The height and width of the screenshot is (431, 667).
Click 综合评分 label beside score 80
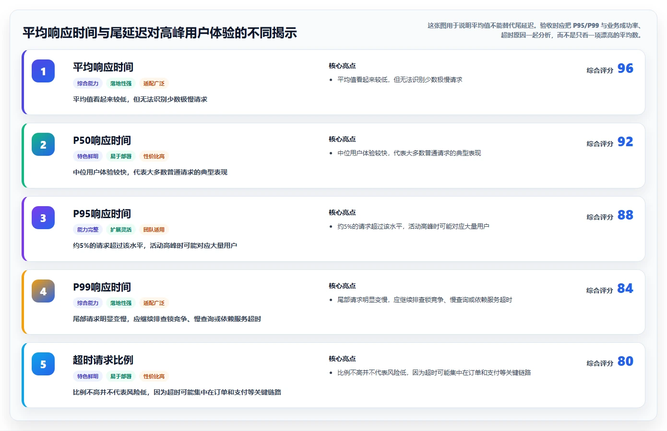click(600, 363)
